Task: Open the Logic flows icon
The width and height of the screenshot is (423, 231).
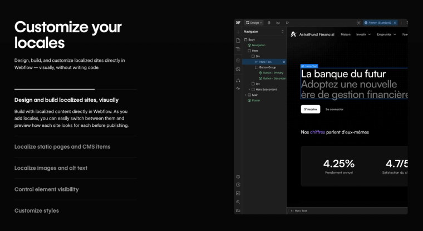Action: click(238, 81)
